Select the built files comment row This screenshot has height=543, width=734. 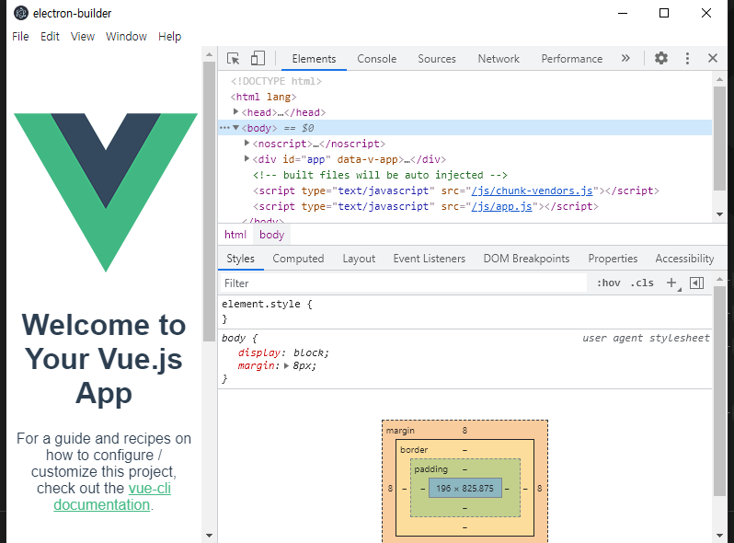pyautogui.click(x=380, y=175)
